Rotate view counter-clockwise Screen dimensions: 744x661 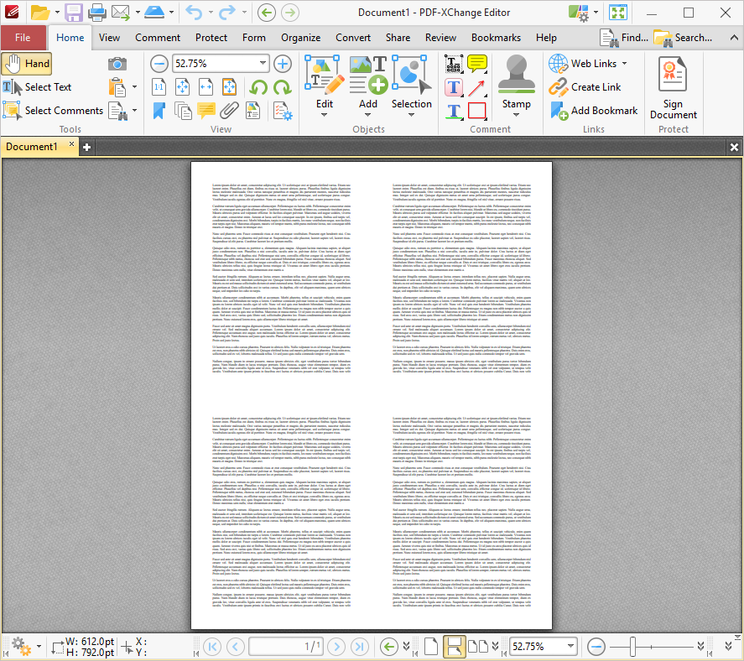click(x=258, y=87)
